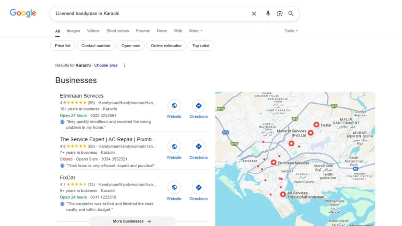Apply the Price list filter chip
The image size is (402, 226).
pos(62,46)
